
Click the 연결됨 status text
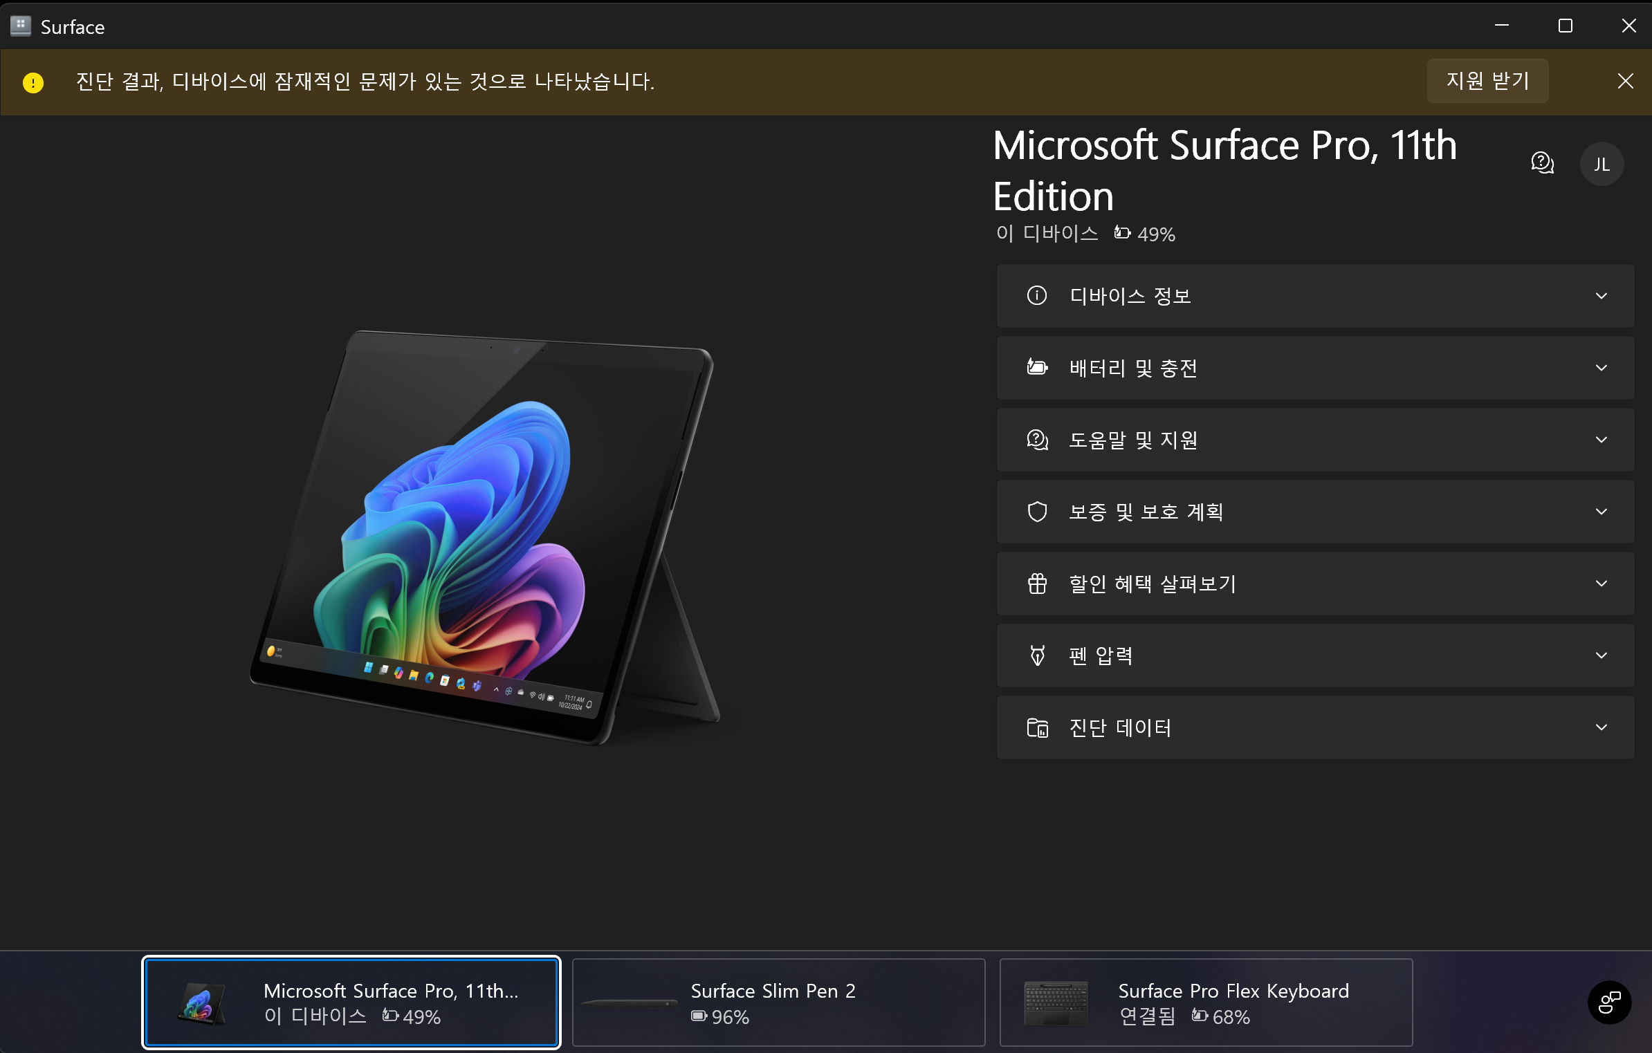[1148, 1016]
